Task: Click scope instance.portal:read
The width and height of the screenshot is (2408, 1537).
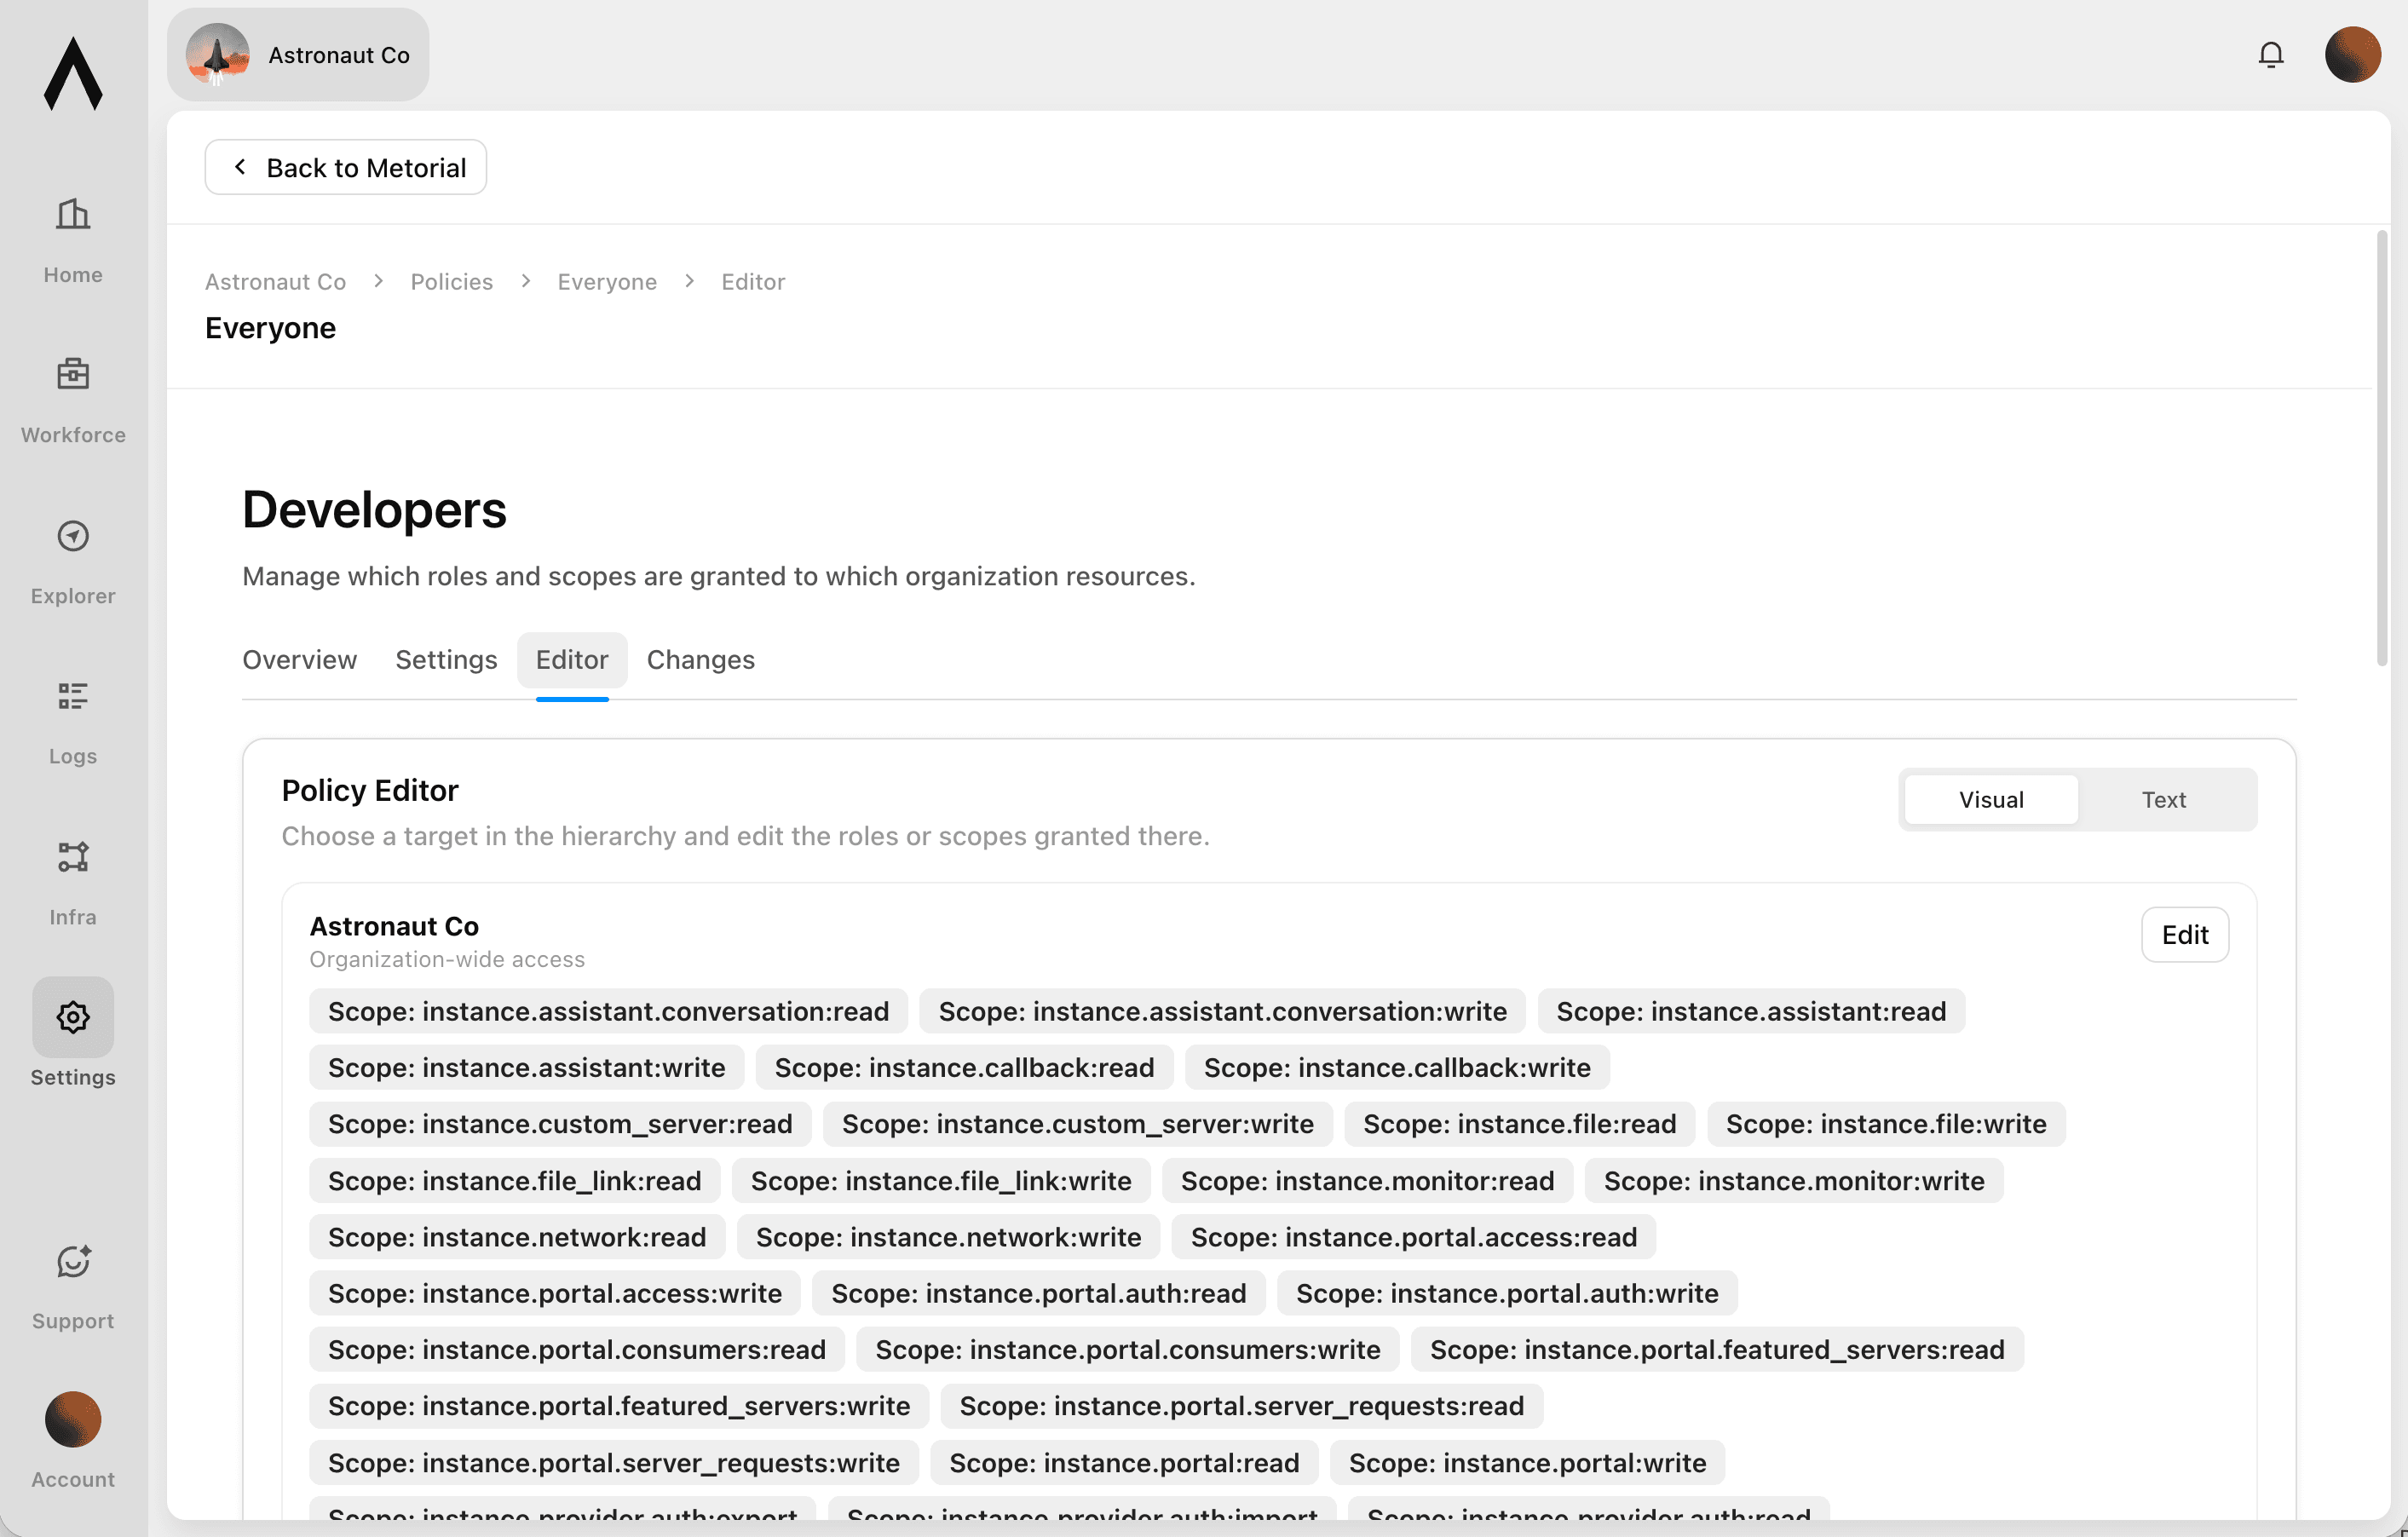Action: [1124, 1463]
